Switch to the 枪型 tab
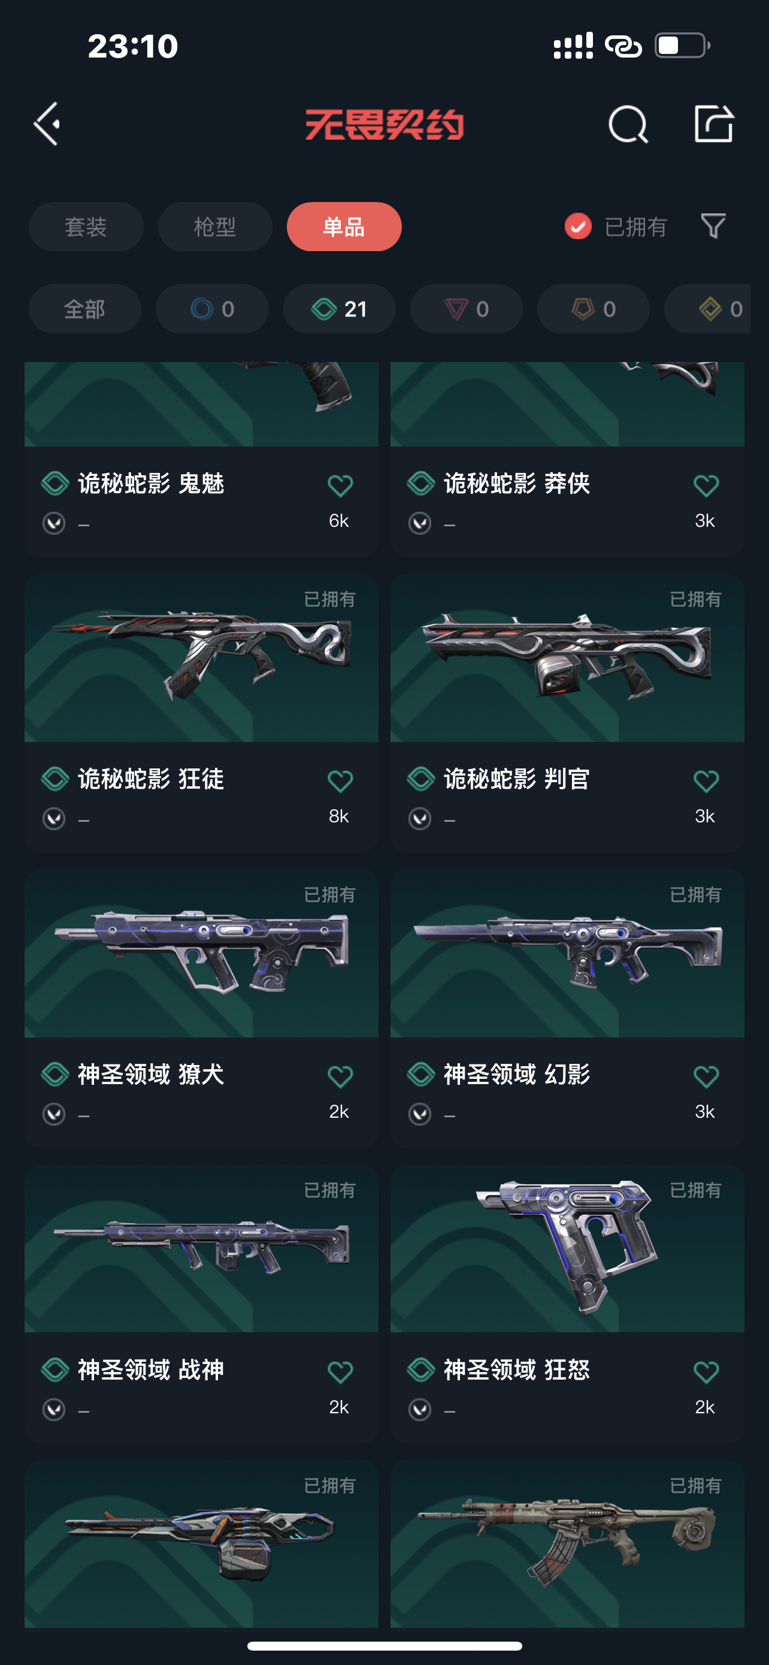The image size is (769, 1665). click(215, 227)
